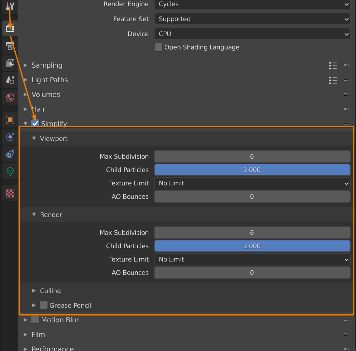
Task: Click the Render Child Particles slider
Action: pyautogui.click(x=252, y=246)
